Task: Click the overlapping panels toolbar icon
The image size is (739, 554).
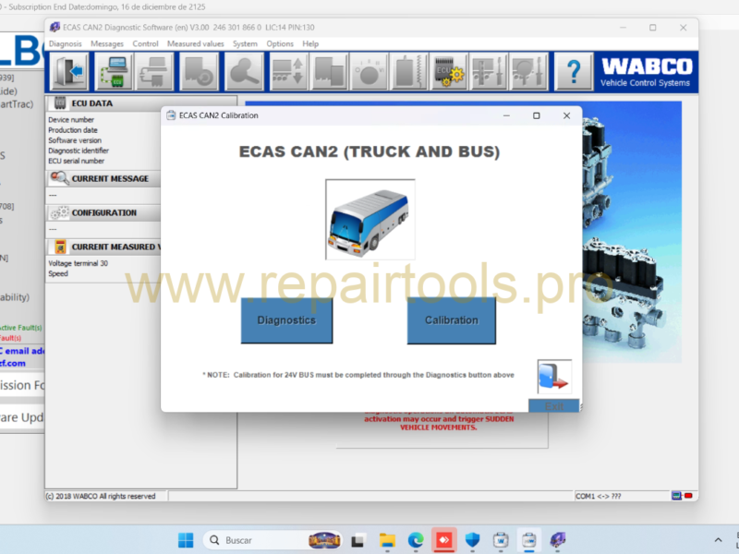Action: tap(329, 72)
